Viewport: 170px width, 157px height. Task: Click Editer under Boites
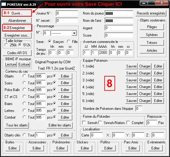13,148
